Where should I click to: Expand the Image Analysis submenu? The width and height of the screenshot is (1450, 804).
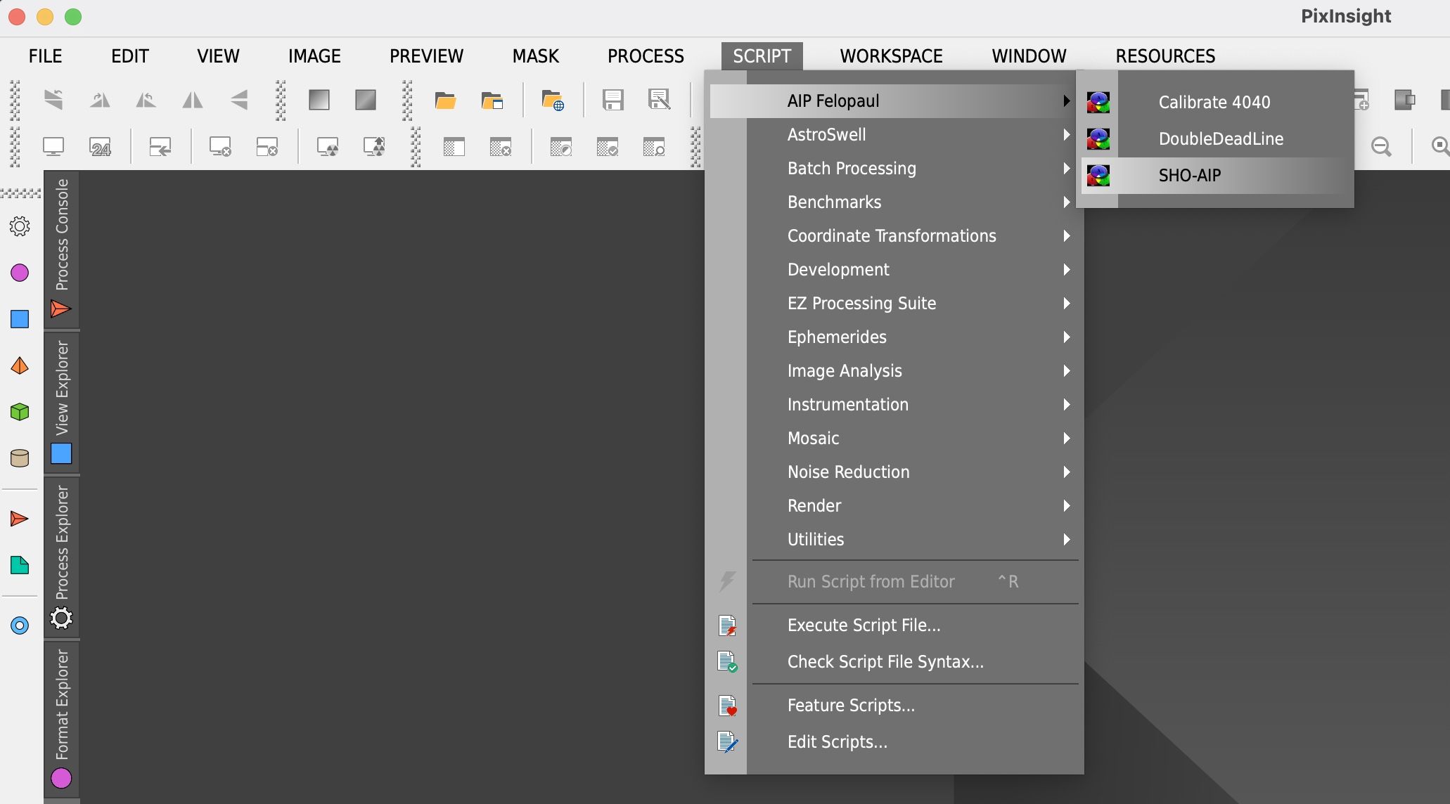click(x=893, y=370)
